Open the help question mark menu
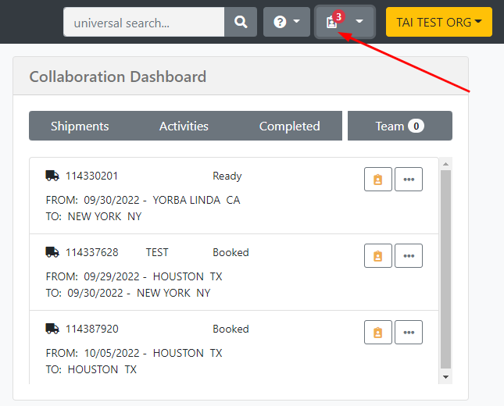 click(287, 22)
